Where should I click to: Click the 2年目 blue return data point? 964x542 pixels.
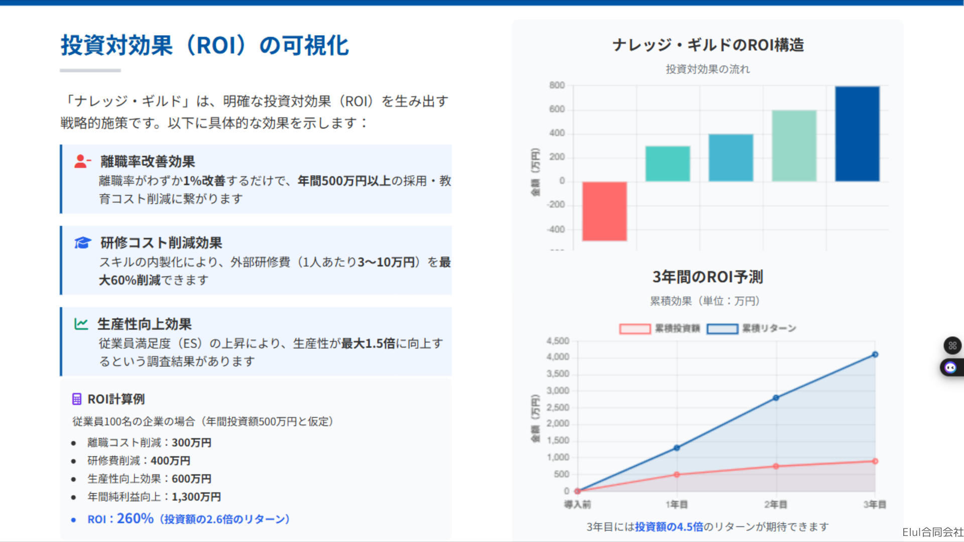pyautogui.click(x=776, y=397)
